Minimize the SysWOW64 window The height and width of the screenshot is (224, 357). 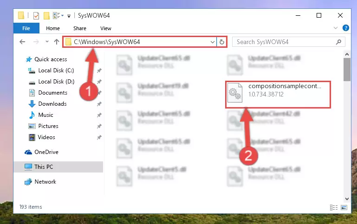(298, 15)
